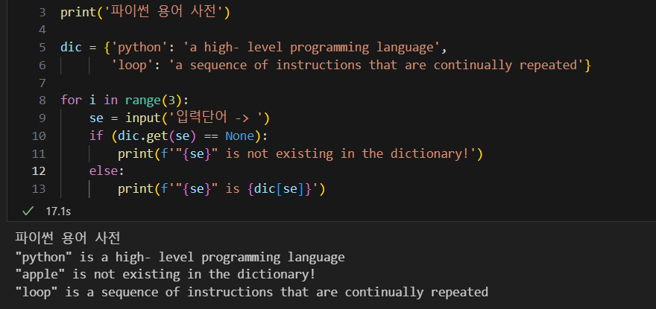Click line number 12 in the gutter
The height and width of the screenshot is (309, 656).
tap(39, 171)
